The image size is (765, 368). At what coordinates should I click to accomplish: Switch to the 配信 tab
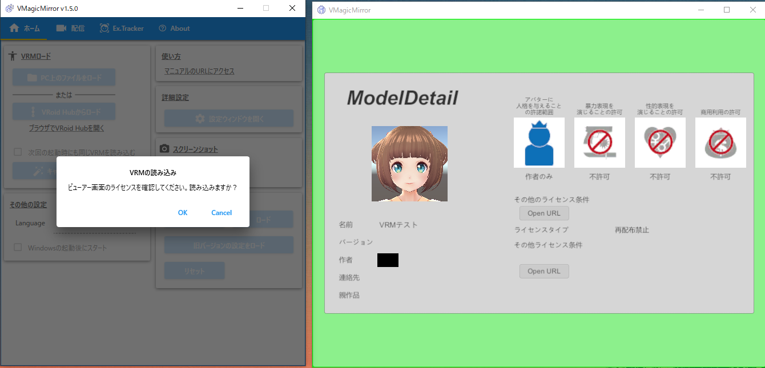tap(70, 27)
